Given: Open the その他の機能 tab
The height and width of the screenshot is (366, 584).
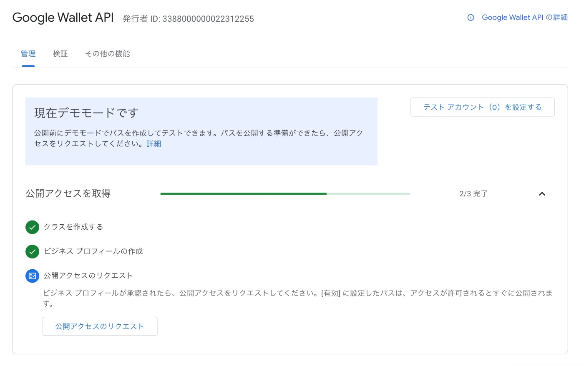Looking at the screenshot, I should pos(108,54).
